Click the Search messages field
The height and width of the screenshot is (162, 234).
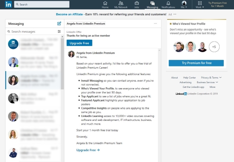[32, 31]
